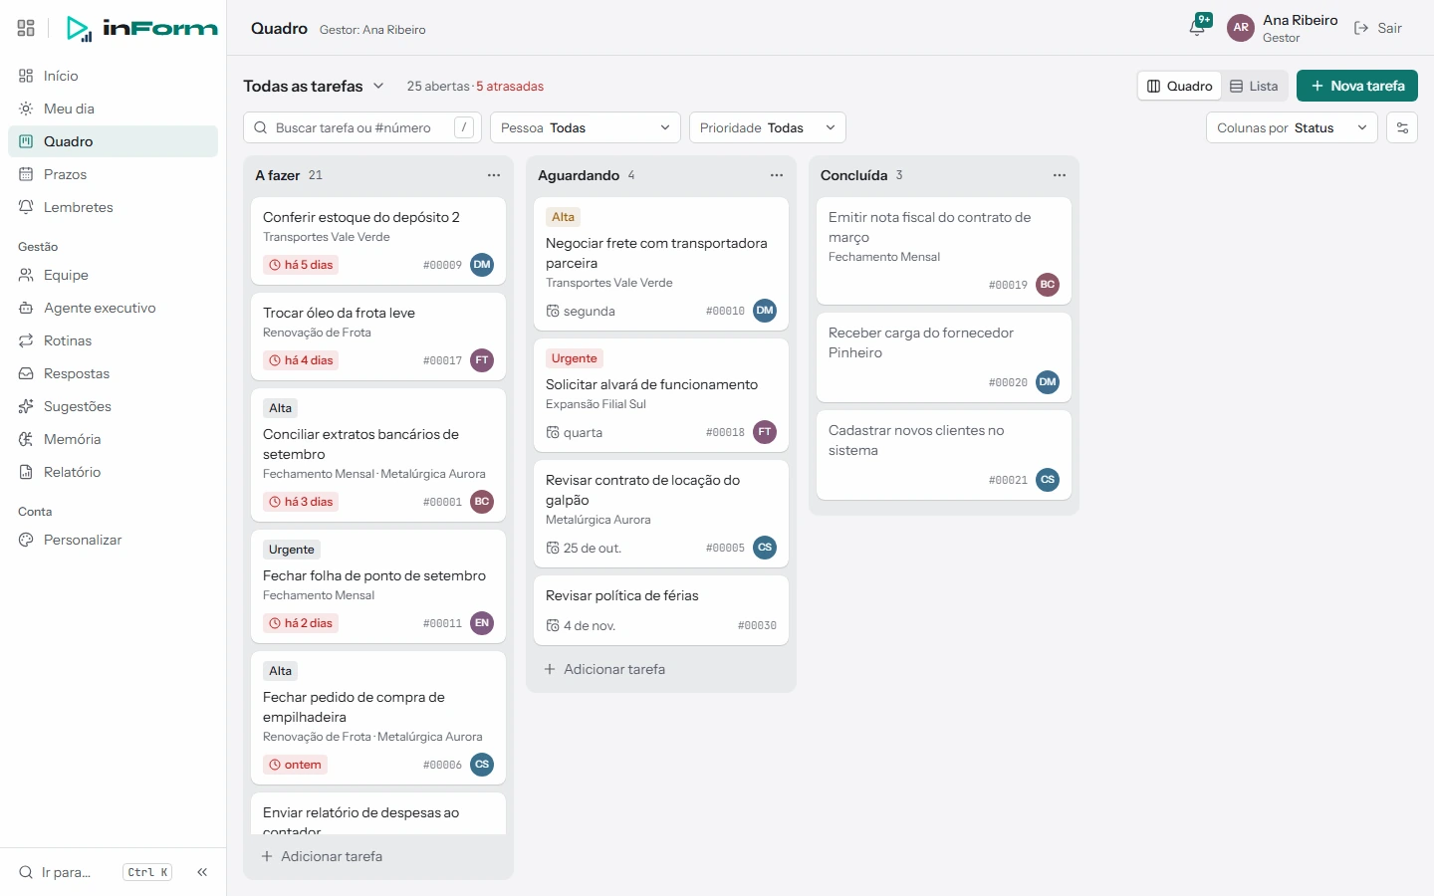Image resolution: width=1434 pixels, height=896 pixels.
Task: Open the Prioridade filter dropdown
Action: click(x=768, y=127)
